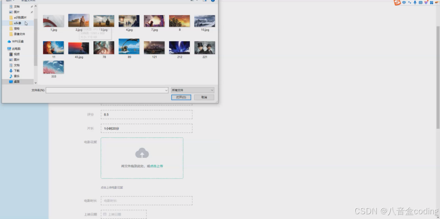Toggle Sogou punctuation mode icon
The width and height of the screenshot is (440, 219).
tap(410, 2)
